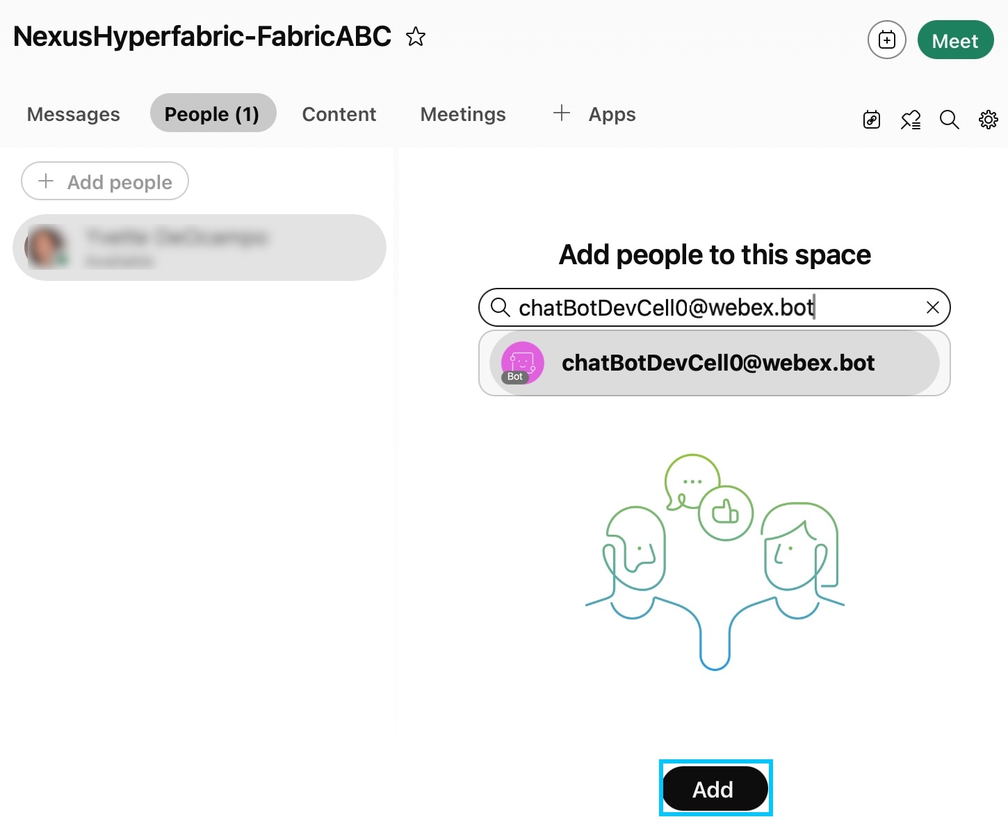Open the Meetings tab
1008x833 pixels.
pos(462,113)
